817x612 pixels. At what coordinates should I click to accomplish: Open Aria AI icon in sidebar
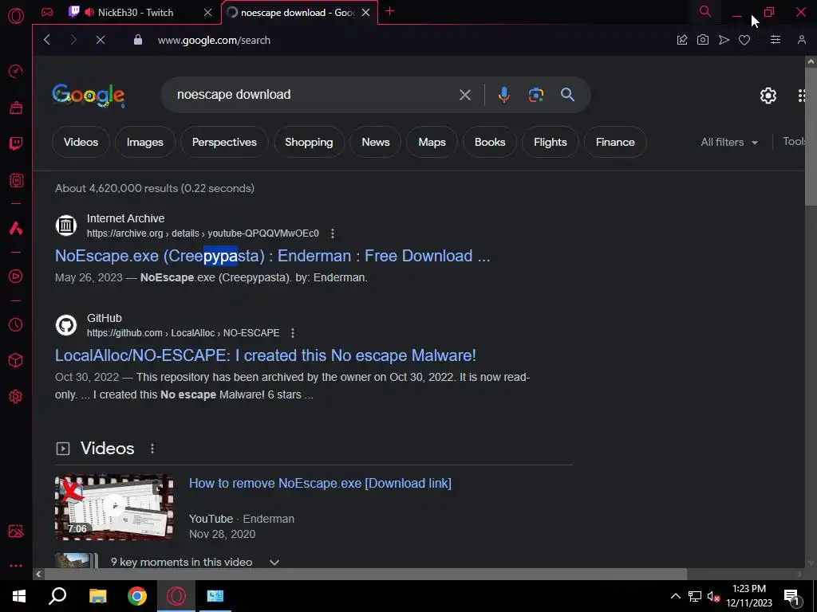[x=16, y=228]
